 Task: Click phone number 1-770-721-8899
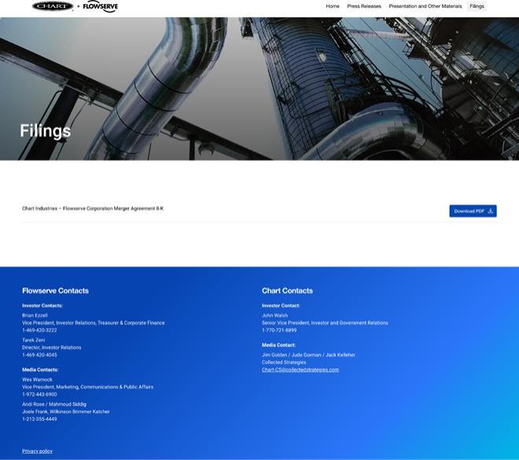[x=279, y=330]
